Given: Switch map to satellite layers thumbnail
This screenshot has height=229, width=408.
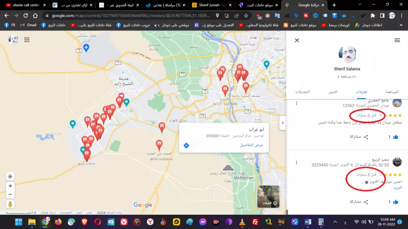Looking at the screenshot, I should [x=268, y=196].
